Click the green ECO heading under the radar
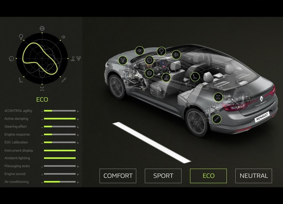Image resolution: width=283 pixels, height=204 pixels. click(42, 100)
